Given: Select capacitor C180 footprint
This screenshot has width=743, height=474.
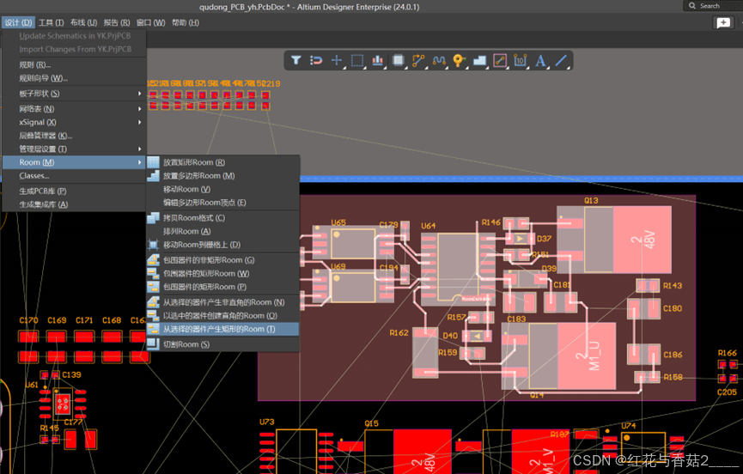Looking at the screenshot, I should click(x=643, y=309).
